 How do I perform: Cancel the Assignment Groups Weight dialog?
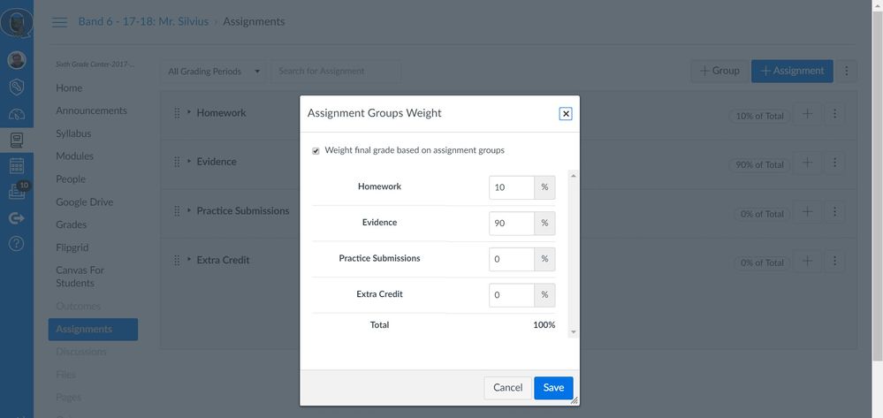coord(507,388)
